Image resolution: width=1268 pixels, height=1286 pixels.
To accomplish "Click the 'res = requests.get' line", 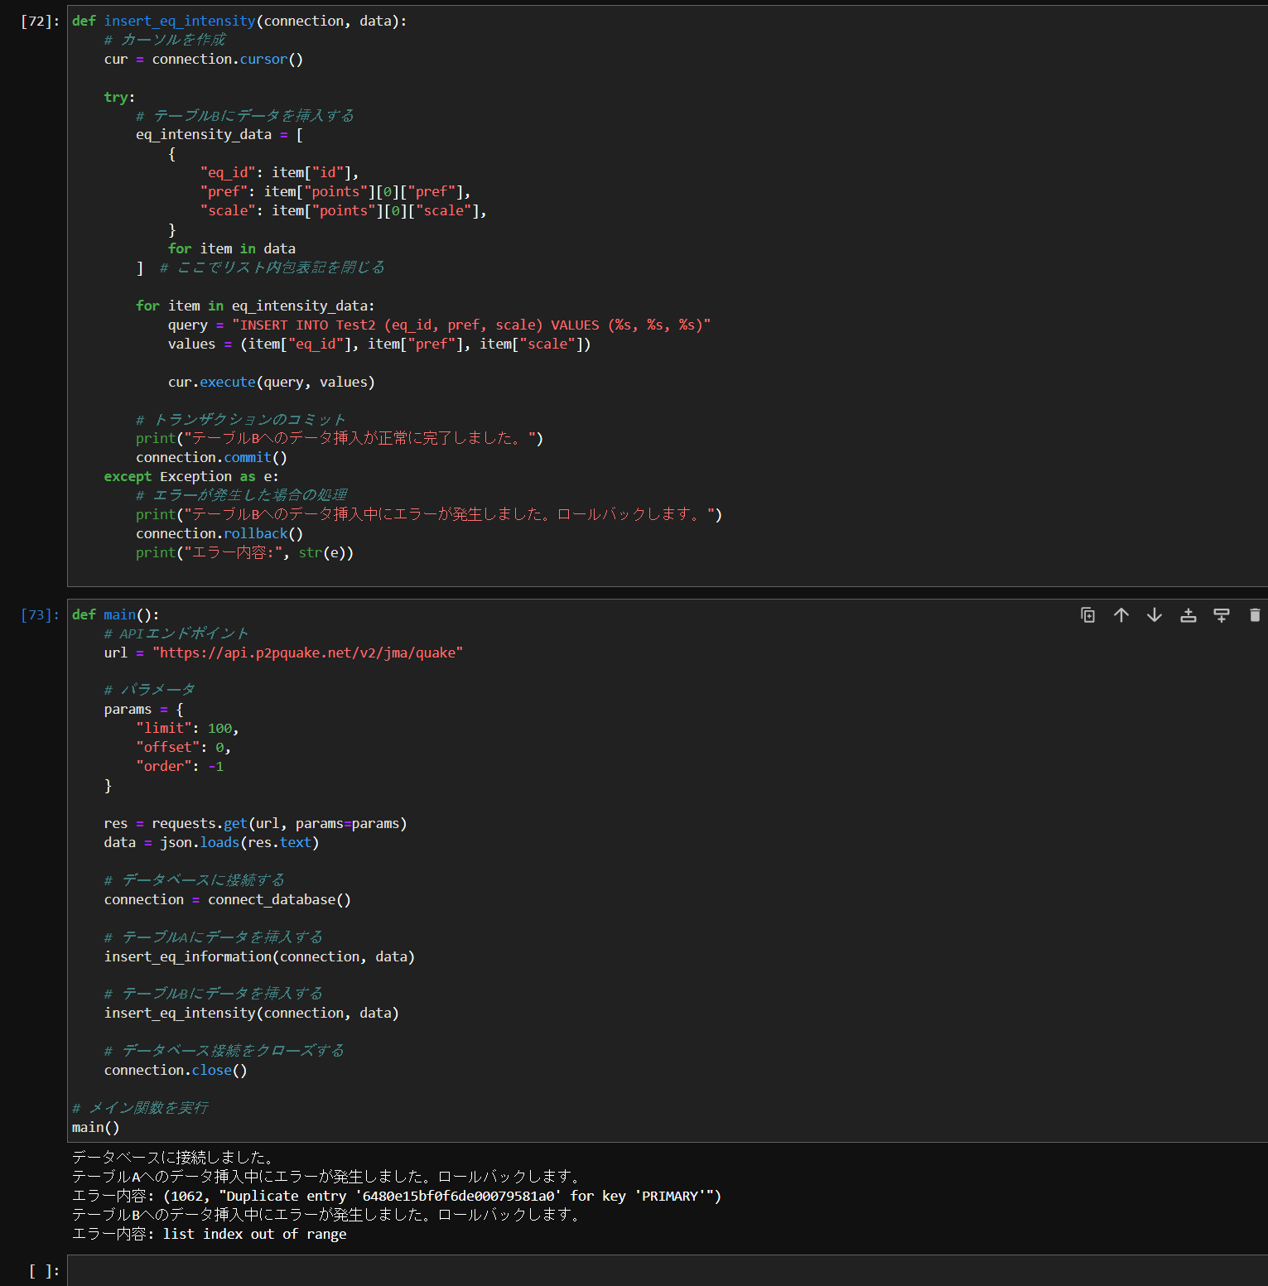I will tap(255, 823).
